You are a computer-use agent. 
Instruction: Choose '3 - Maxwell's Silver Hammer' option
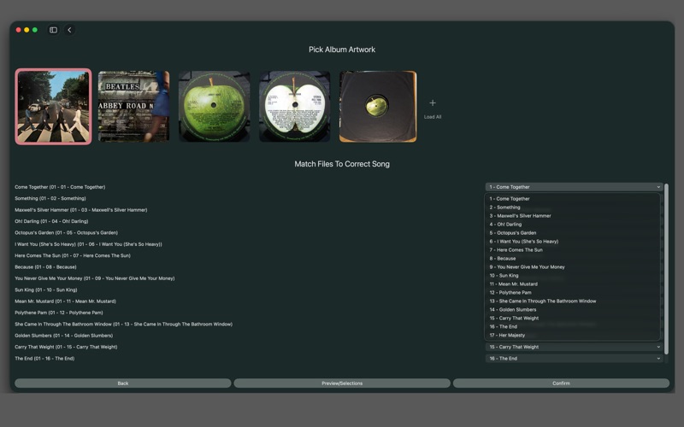click(572, 216)
